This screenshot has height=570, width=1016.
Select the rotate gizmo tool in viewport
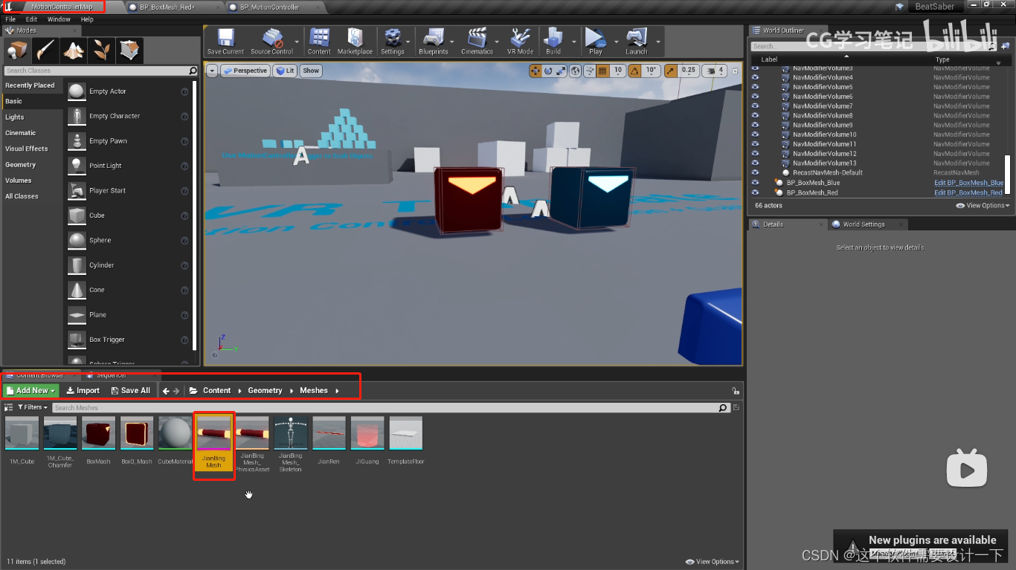[x=548, y=71]
